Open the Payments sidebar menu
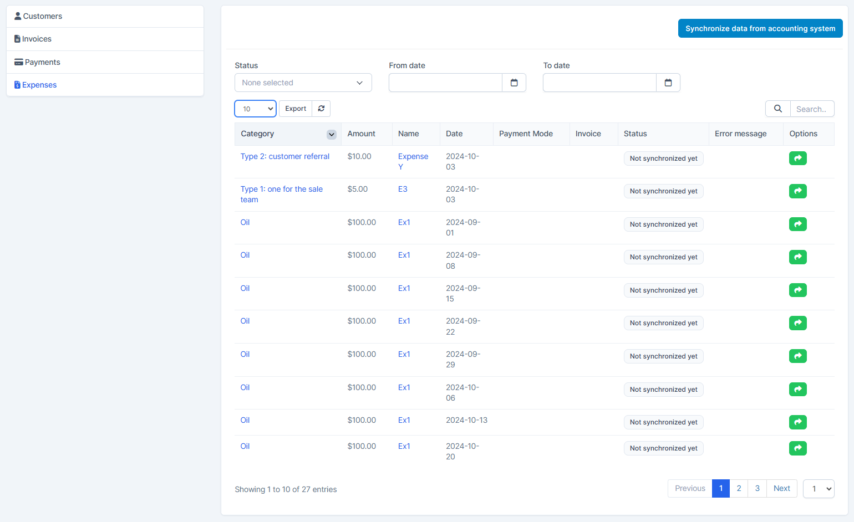854x522 pixels. [x=105, y=62]
